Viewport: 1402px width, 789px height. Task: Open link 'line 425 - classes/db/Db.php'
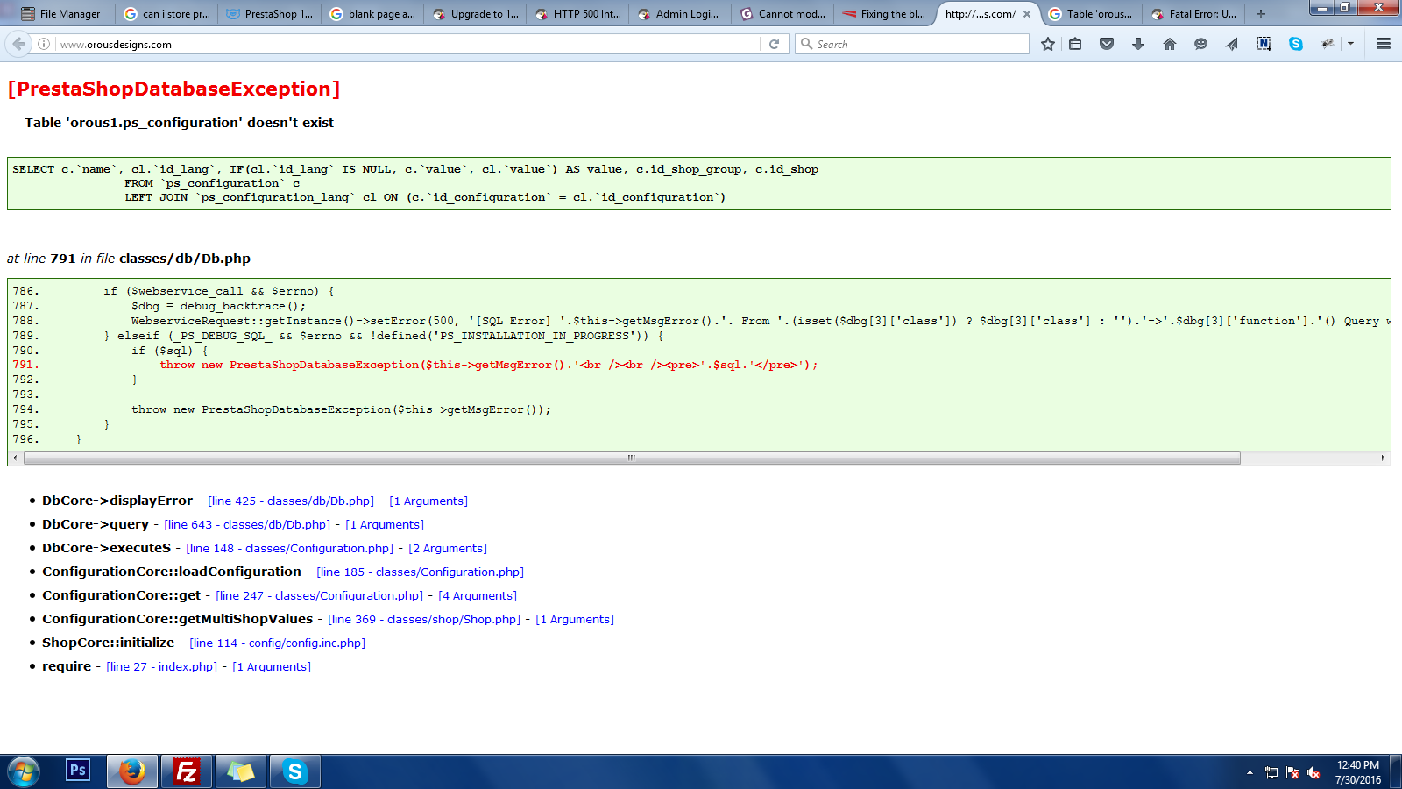[291, 501]
